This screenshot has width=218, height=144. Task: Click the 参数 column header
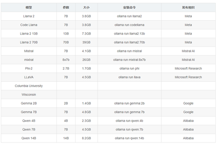point(66,7)
